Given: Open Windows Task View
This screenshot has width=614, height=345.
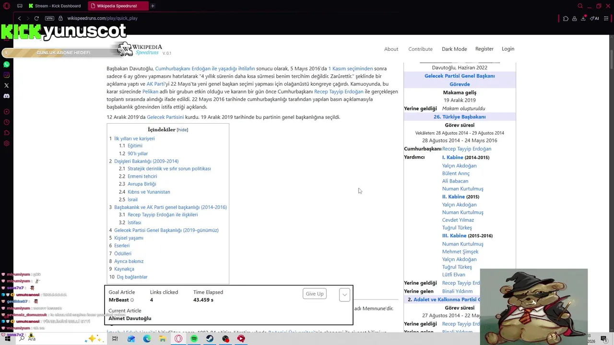Looking at the screenshot, I should click(115, 339).
